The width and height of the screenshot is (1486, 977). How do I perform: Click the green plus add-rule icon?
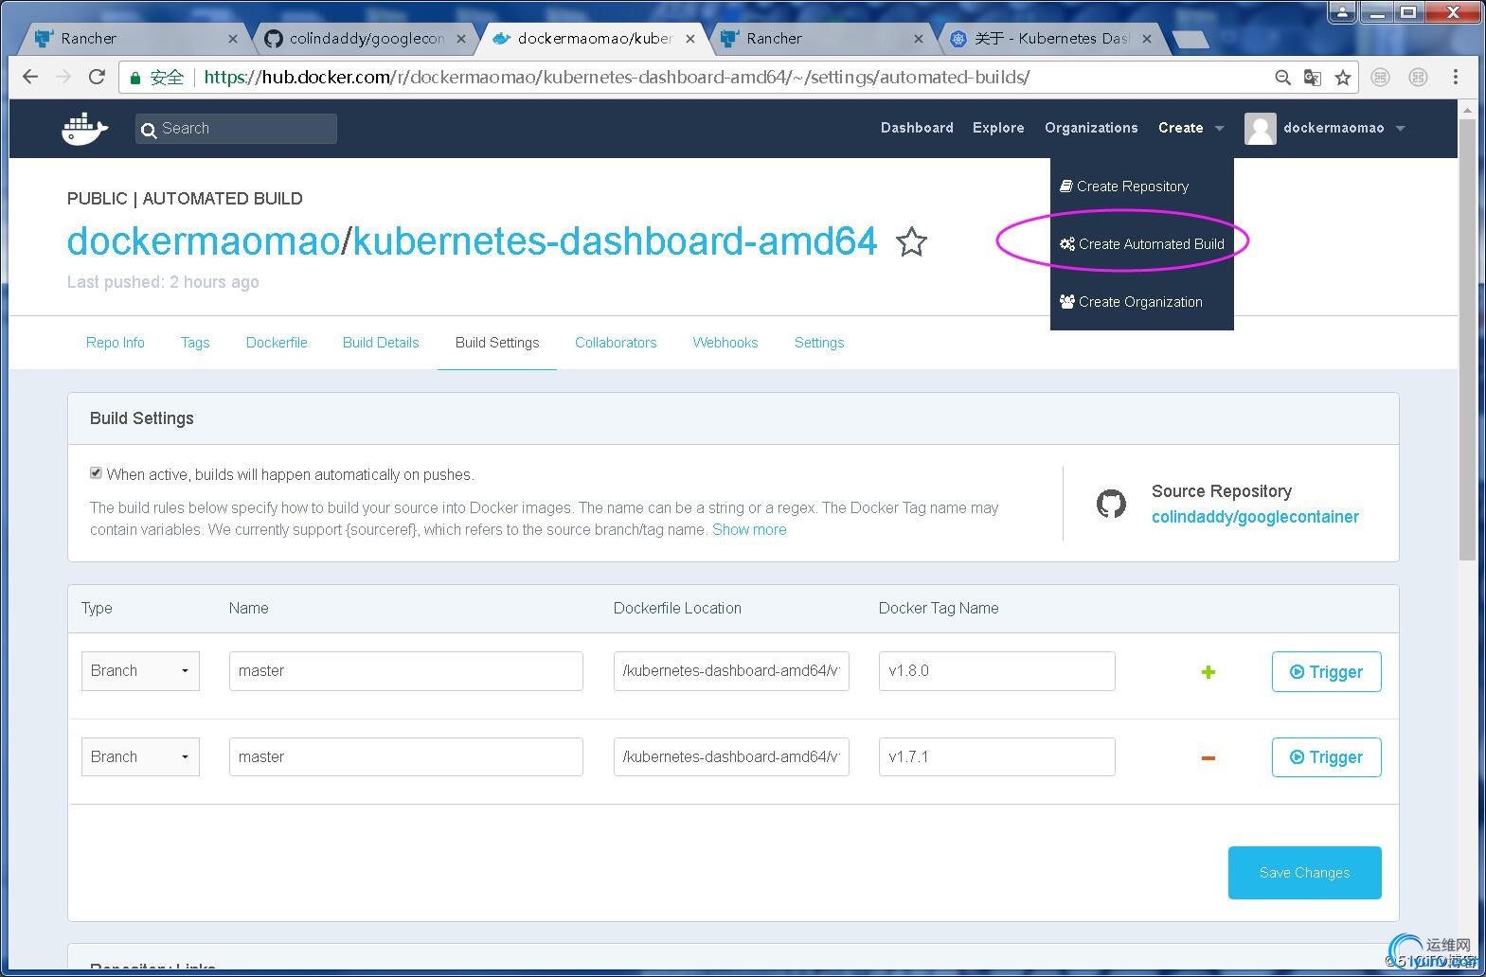1208,672
